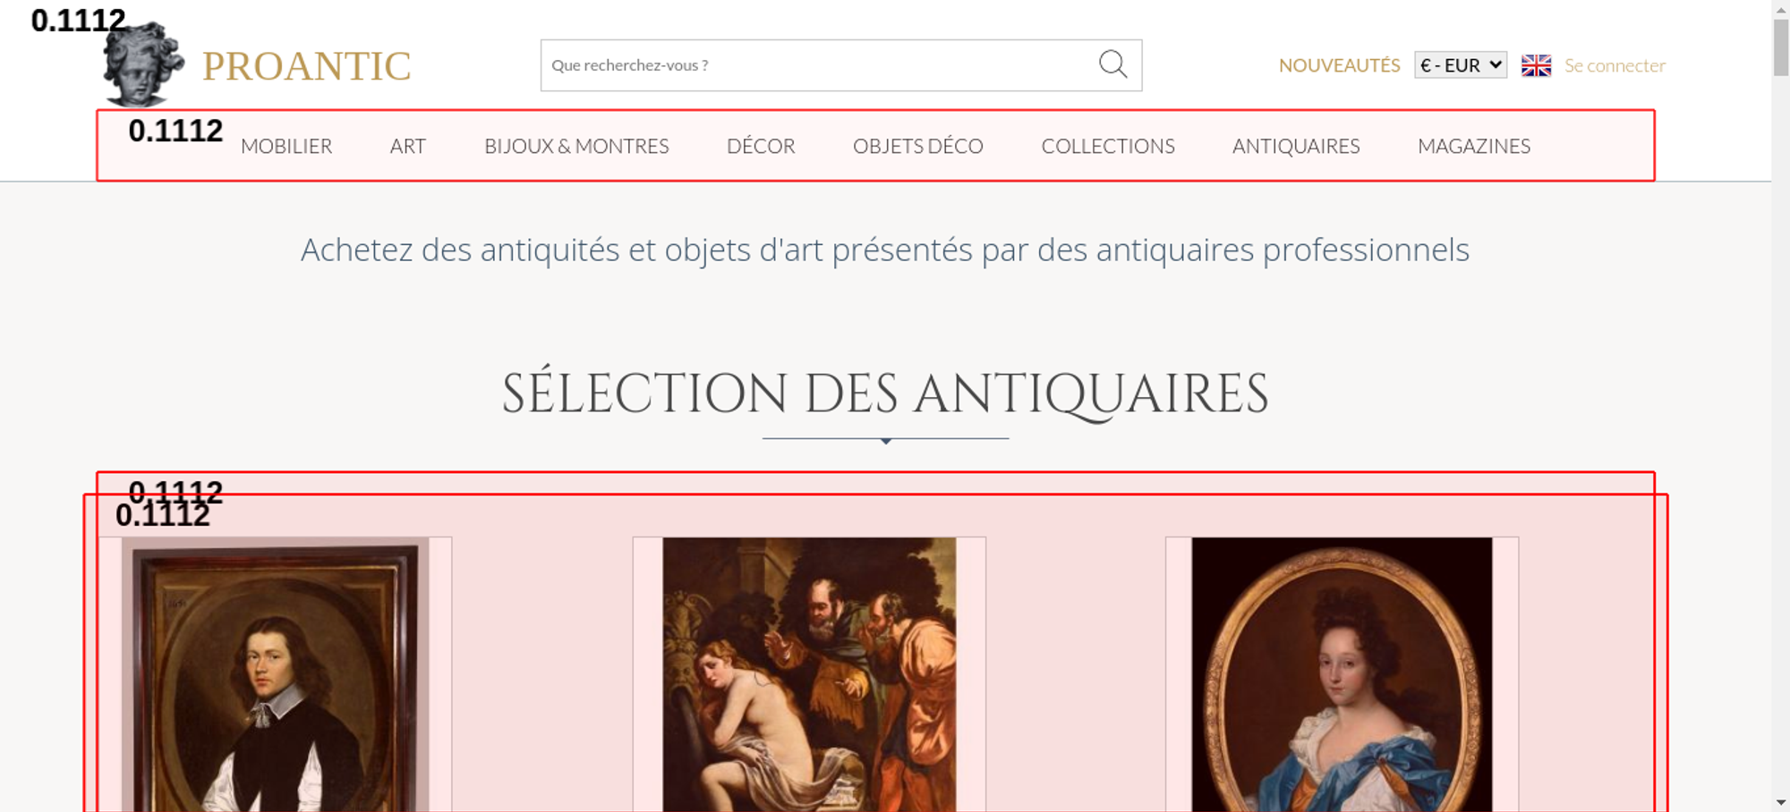1790x812 pixels.
Task: Open the MAGAZINES menu
Action: pyautogui.click(x=1474, y=146)
